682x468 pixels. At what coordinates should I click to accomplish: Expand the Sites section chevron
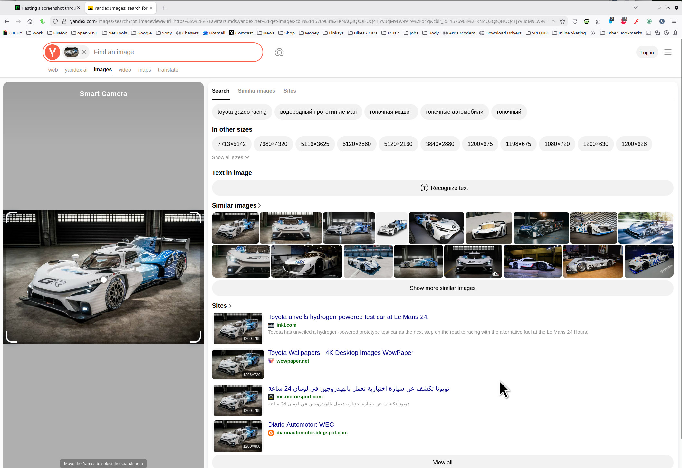point(230,306)
